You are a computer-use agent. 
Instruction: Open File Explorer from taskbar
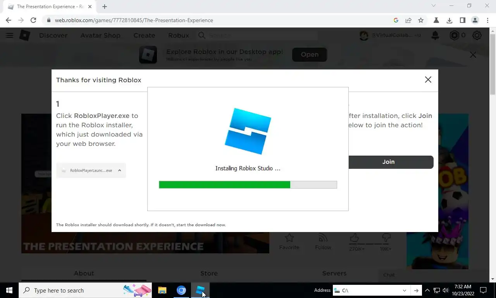coord(162,290)
